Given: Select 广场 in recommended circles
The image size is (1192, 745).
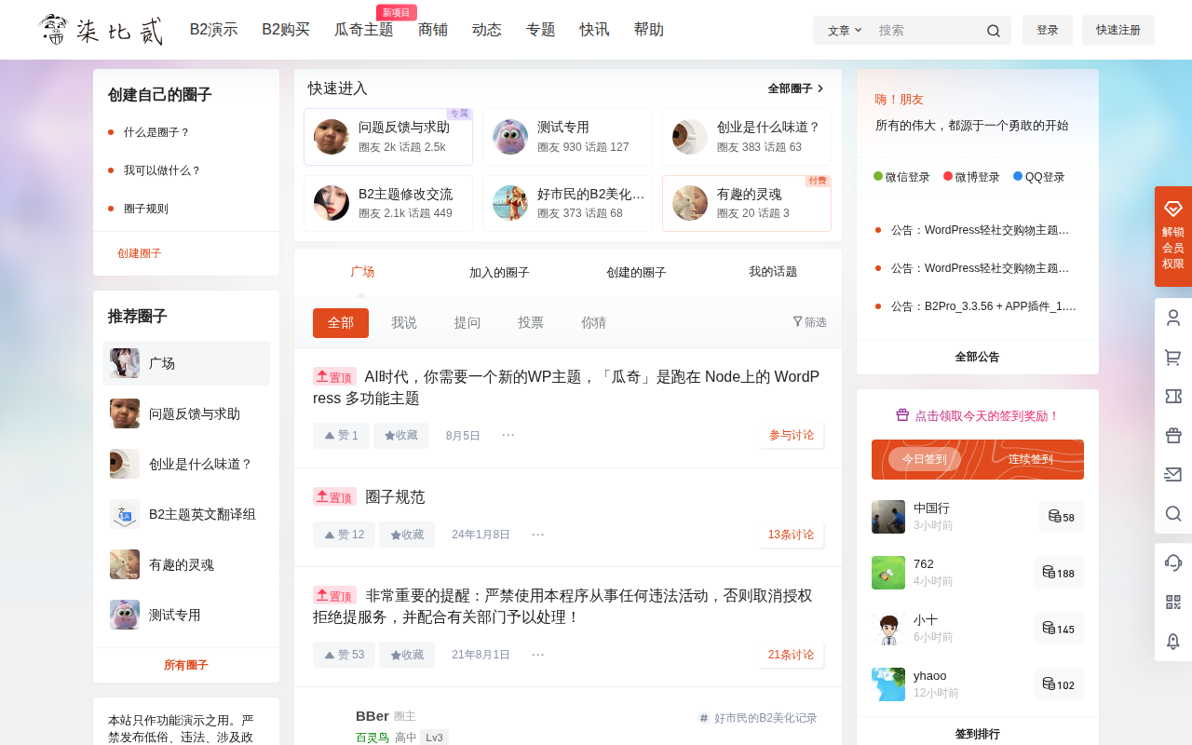Looking at the screenshot, I should (186, 363).
